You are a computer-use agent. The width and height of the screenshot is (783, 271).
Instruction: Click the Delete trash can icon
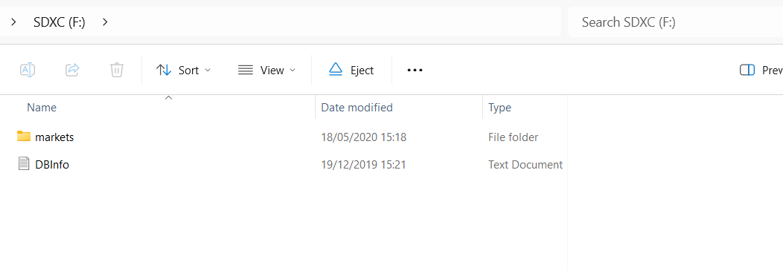click(116, 71)
